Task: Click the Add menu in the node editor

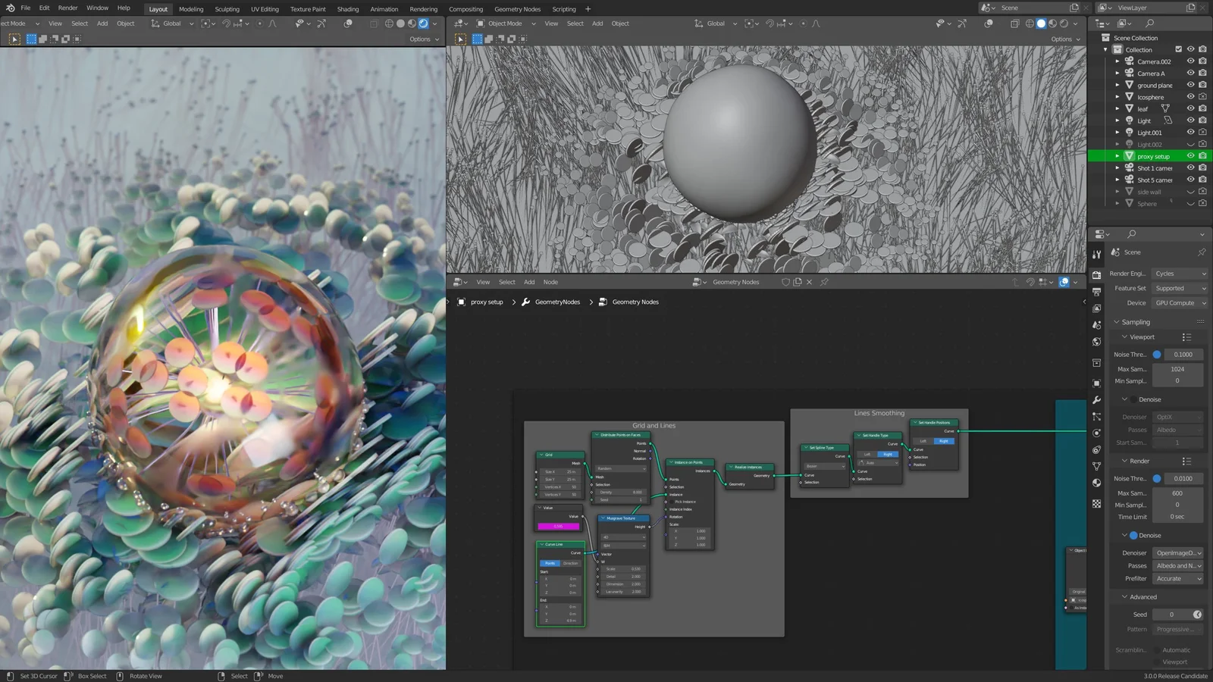Action: (x=529, y=282)
